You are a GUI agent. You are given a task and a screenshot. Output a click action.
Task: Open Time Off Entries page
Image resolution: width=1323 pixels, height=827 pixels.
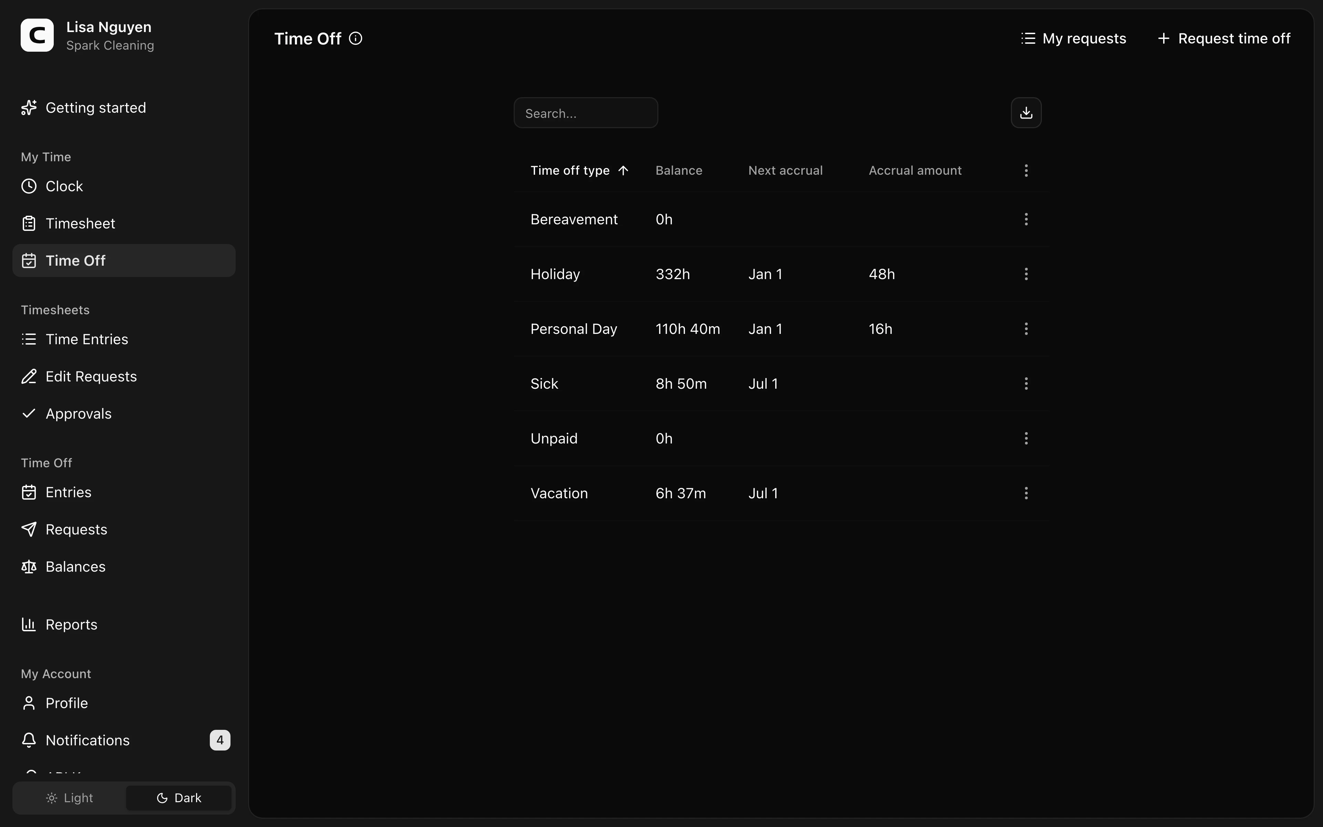pos(124,492)
